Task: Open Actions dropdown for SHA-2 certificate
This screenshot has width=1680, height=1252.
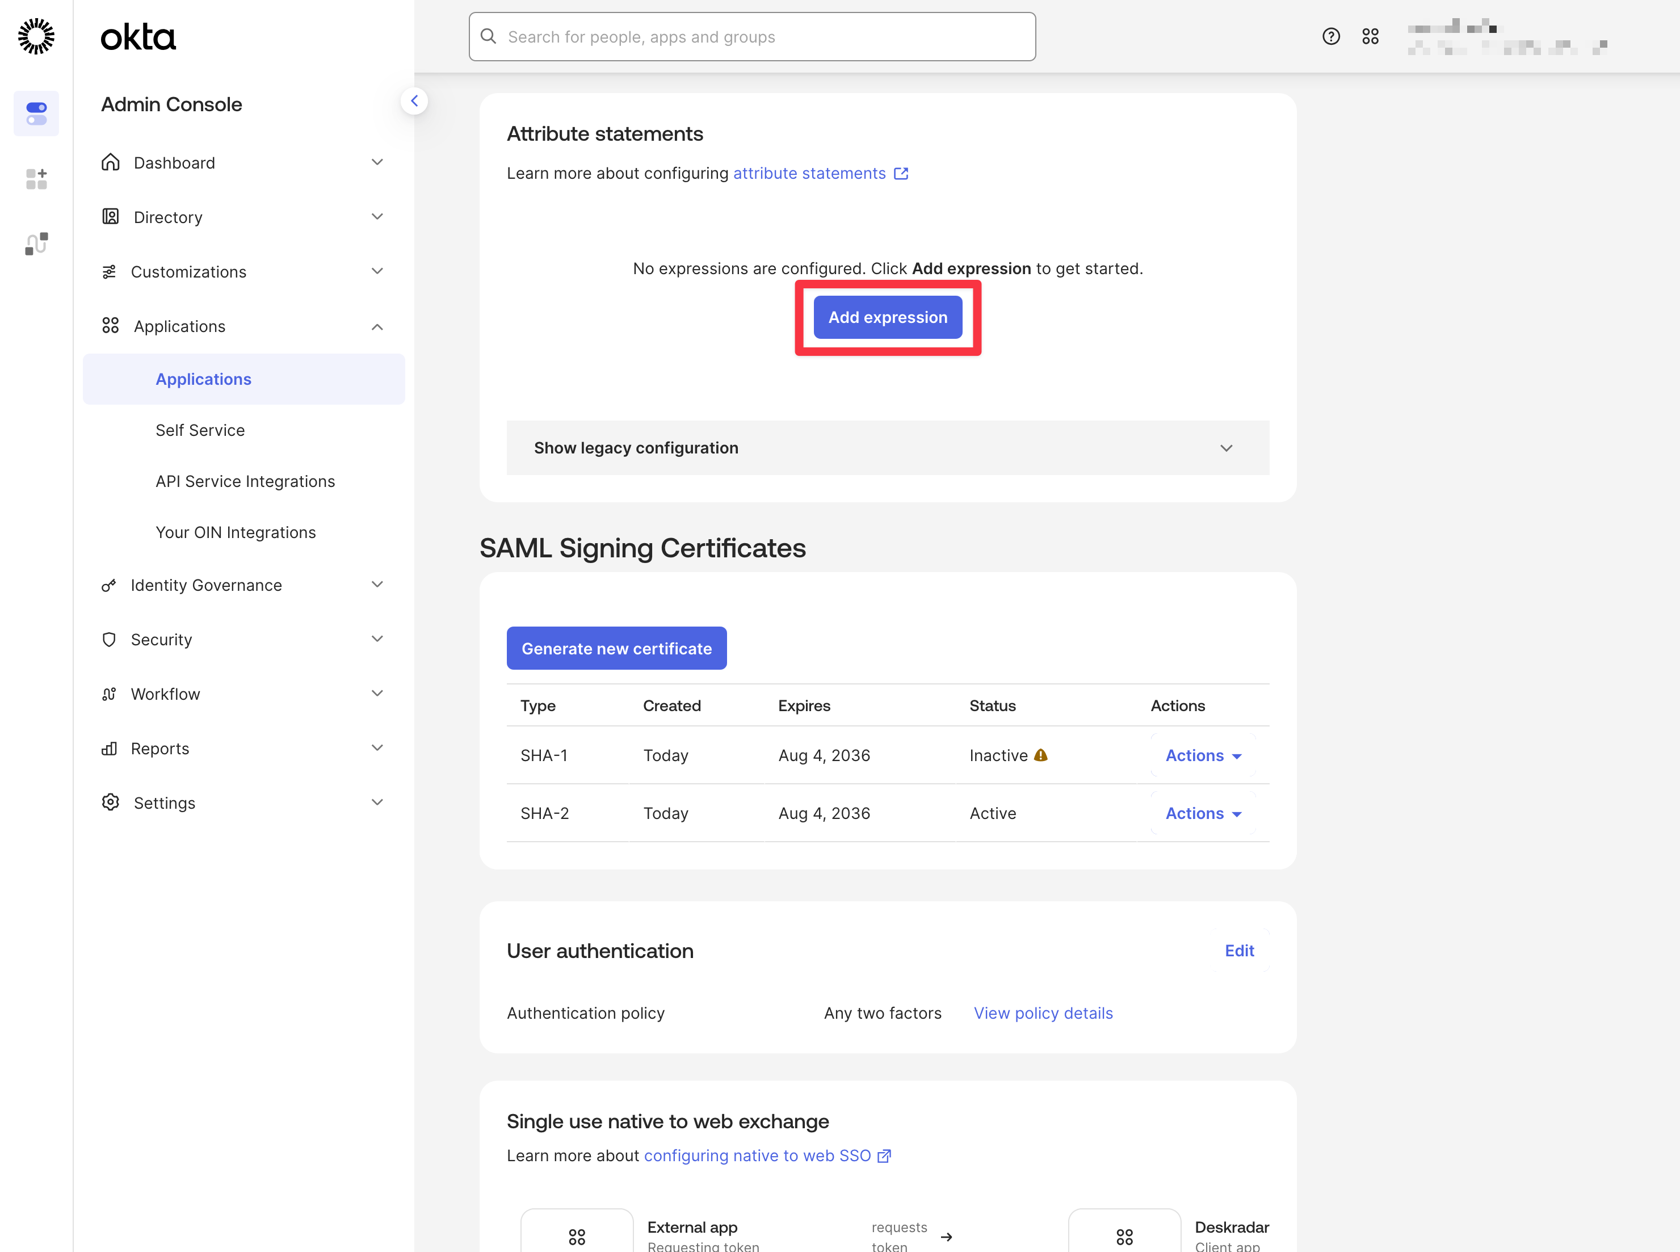Action: tap(1203, 813)
